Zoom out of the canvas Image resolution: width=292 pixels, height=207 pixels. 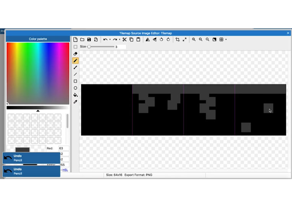coord(201,39)
